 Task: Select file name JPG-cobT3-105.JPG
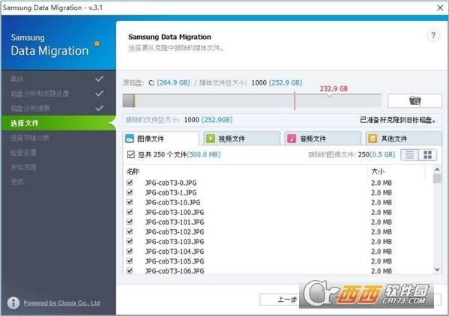175,261
